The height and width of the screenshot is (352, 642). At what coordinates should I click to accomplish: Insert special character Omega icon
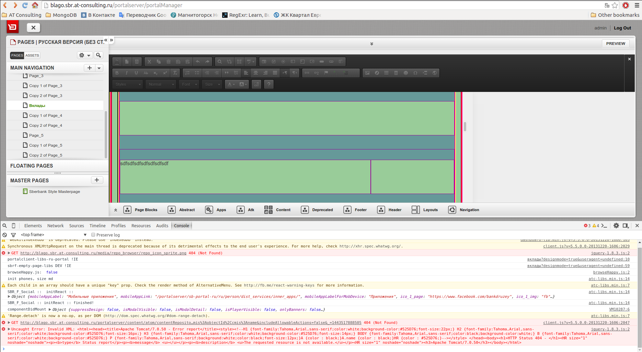click(x=415, y=73)
